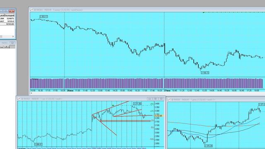Click the chart icon in the 5-minute chart title bar
This screenshot has height=149, width=265.
point(31,10)
